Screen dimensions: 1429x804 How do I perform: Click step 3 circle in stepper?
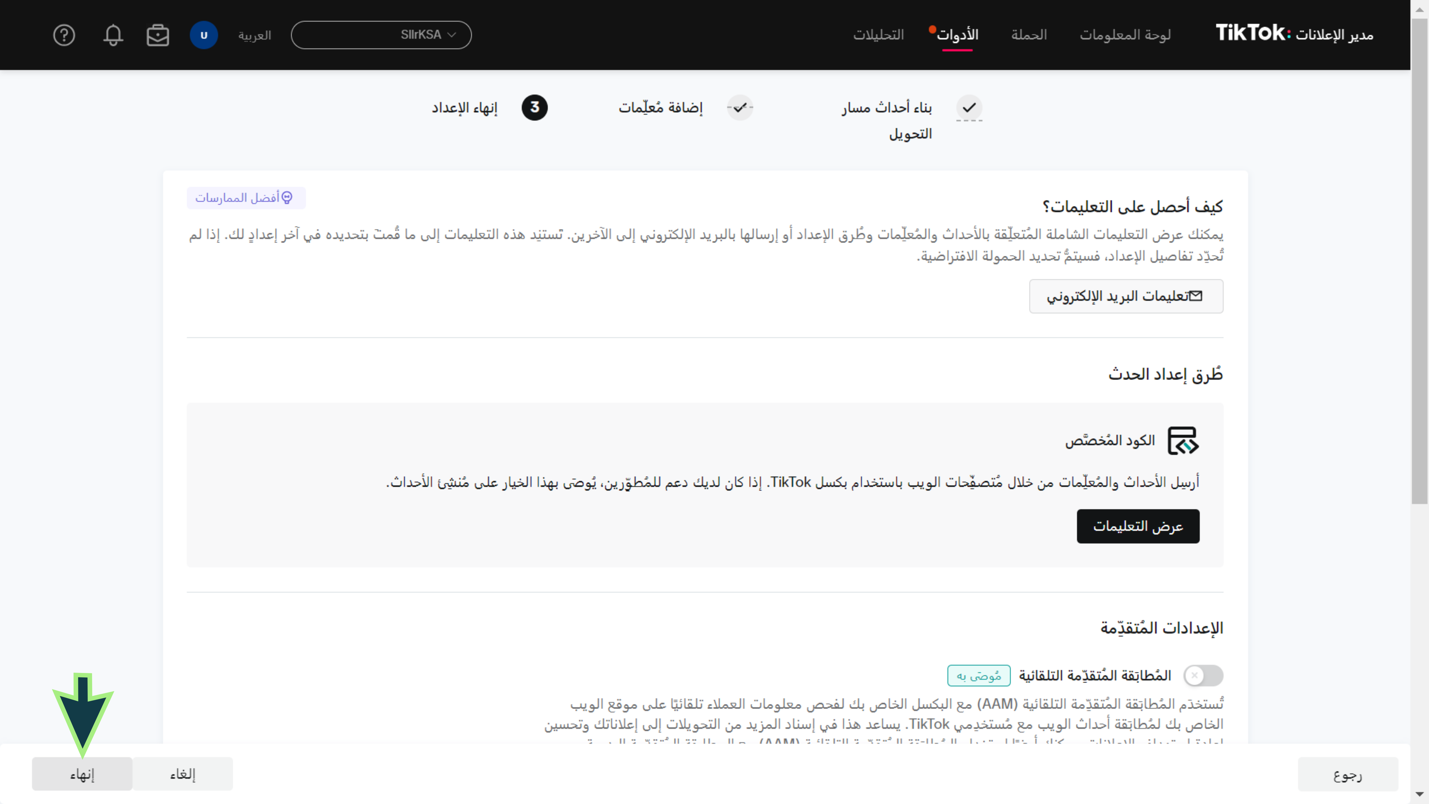[x=534, y=107]
